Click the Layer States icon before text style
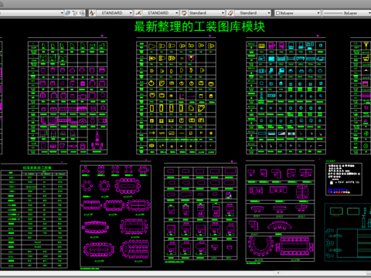Screen dimensions: 371x278 pos(82,13)
